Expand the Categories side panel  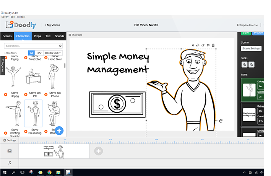(x=2, y=65)
